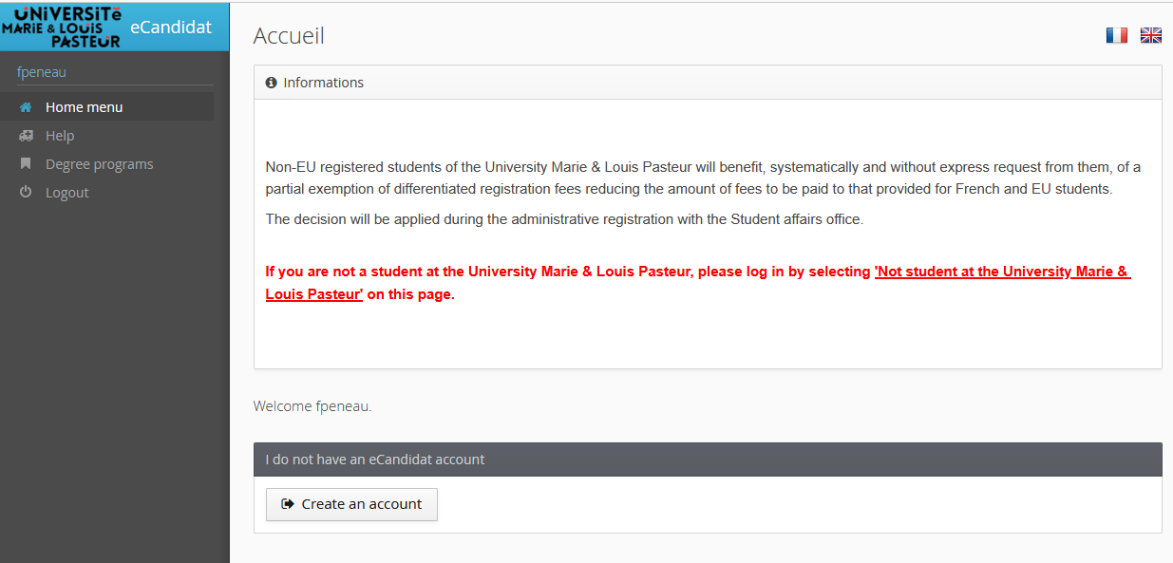Click the power icon beside Logout

coord(26,193)
